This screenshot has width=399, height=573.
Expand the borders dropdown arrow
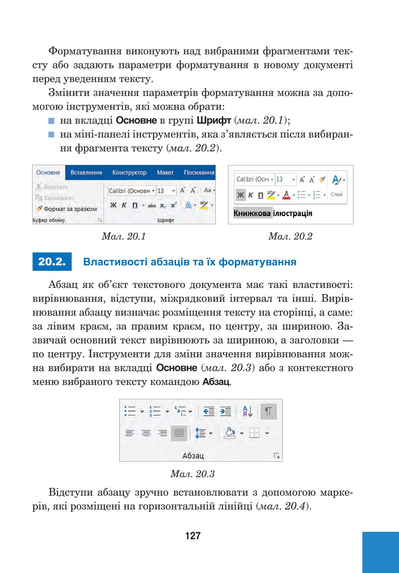coord(267,433)
